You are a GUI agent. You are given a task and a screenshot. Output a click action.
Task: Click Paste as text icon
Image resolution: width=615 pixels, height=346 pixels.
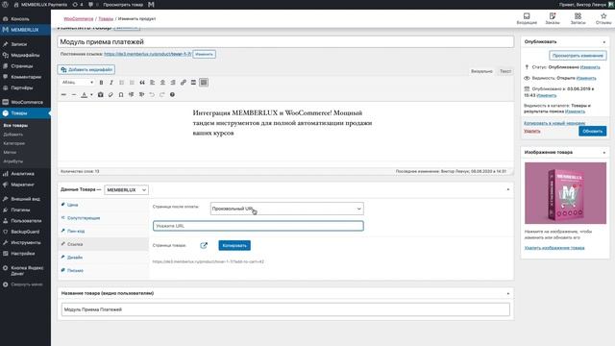click(x=100, y=94)
